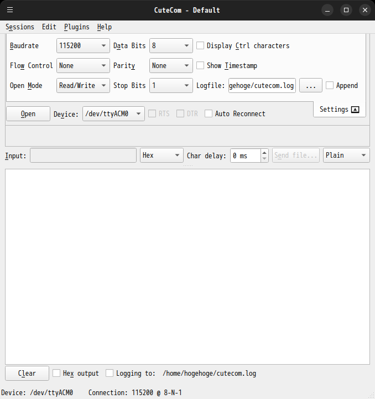Click inside the output text area
The height and width of the screenshot is (399, 375).
pyautogui.click(x=187, y=266)
